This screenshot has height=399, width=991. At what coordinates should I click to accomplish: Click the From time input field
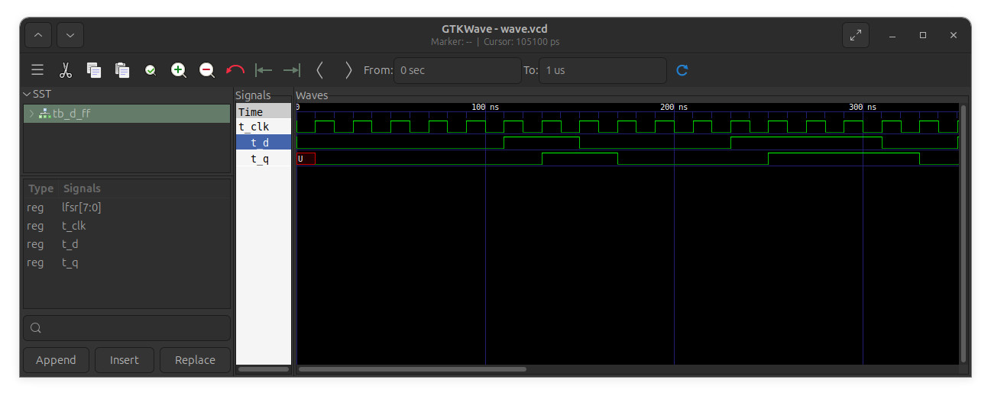(x=457, y=70)
